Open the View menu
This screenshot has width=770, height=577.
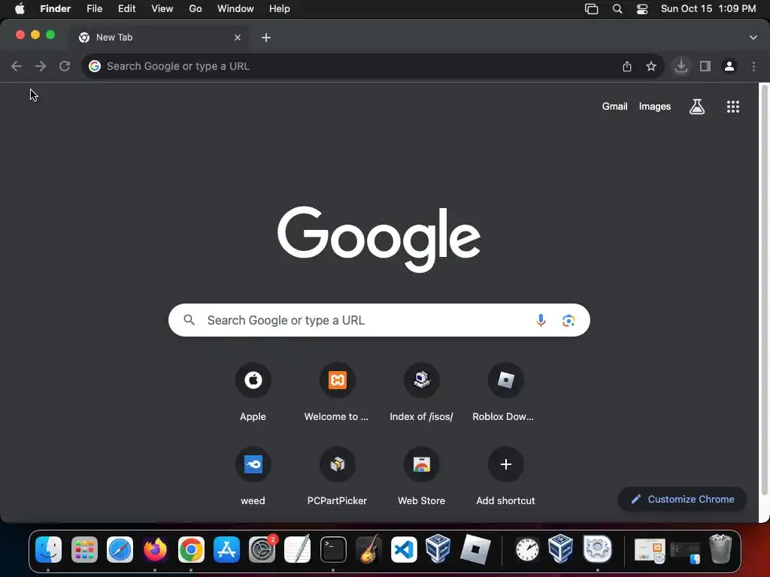point(162,9)
